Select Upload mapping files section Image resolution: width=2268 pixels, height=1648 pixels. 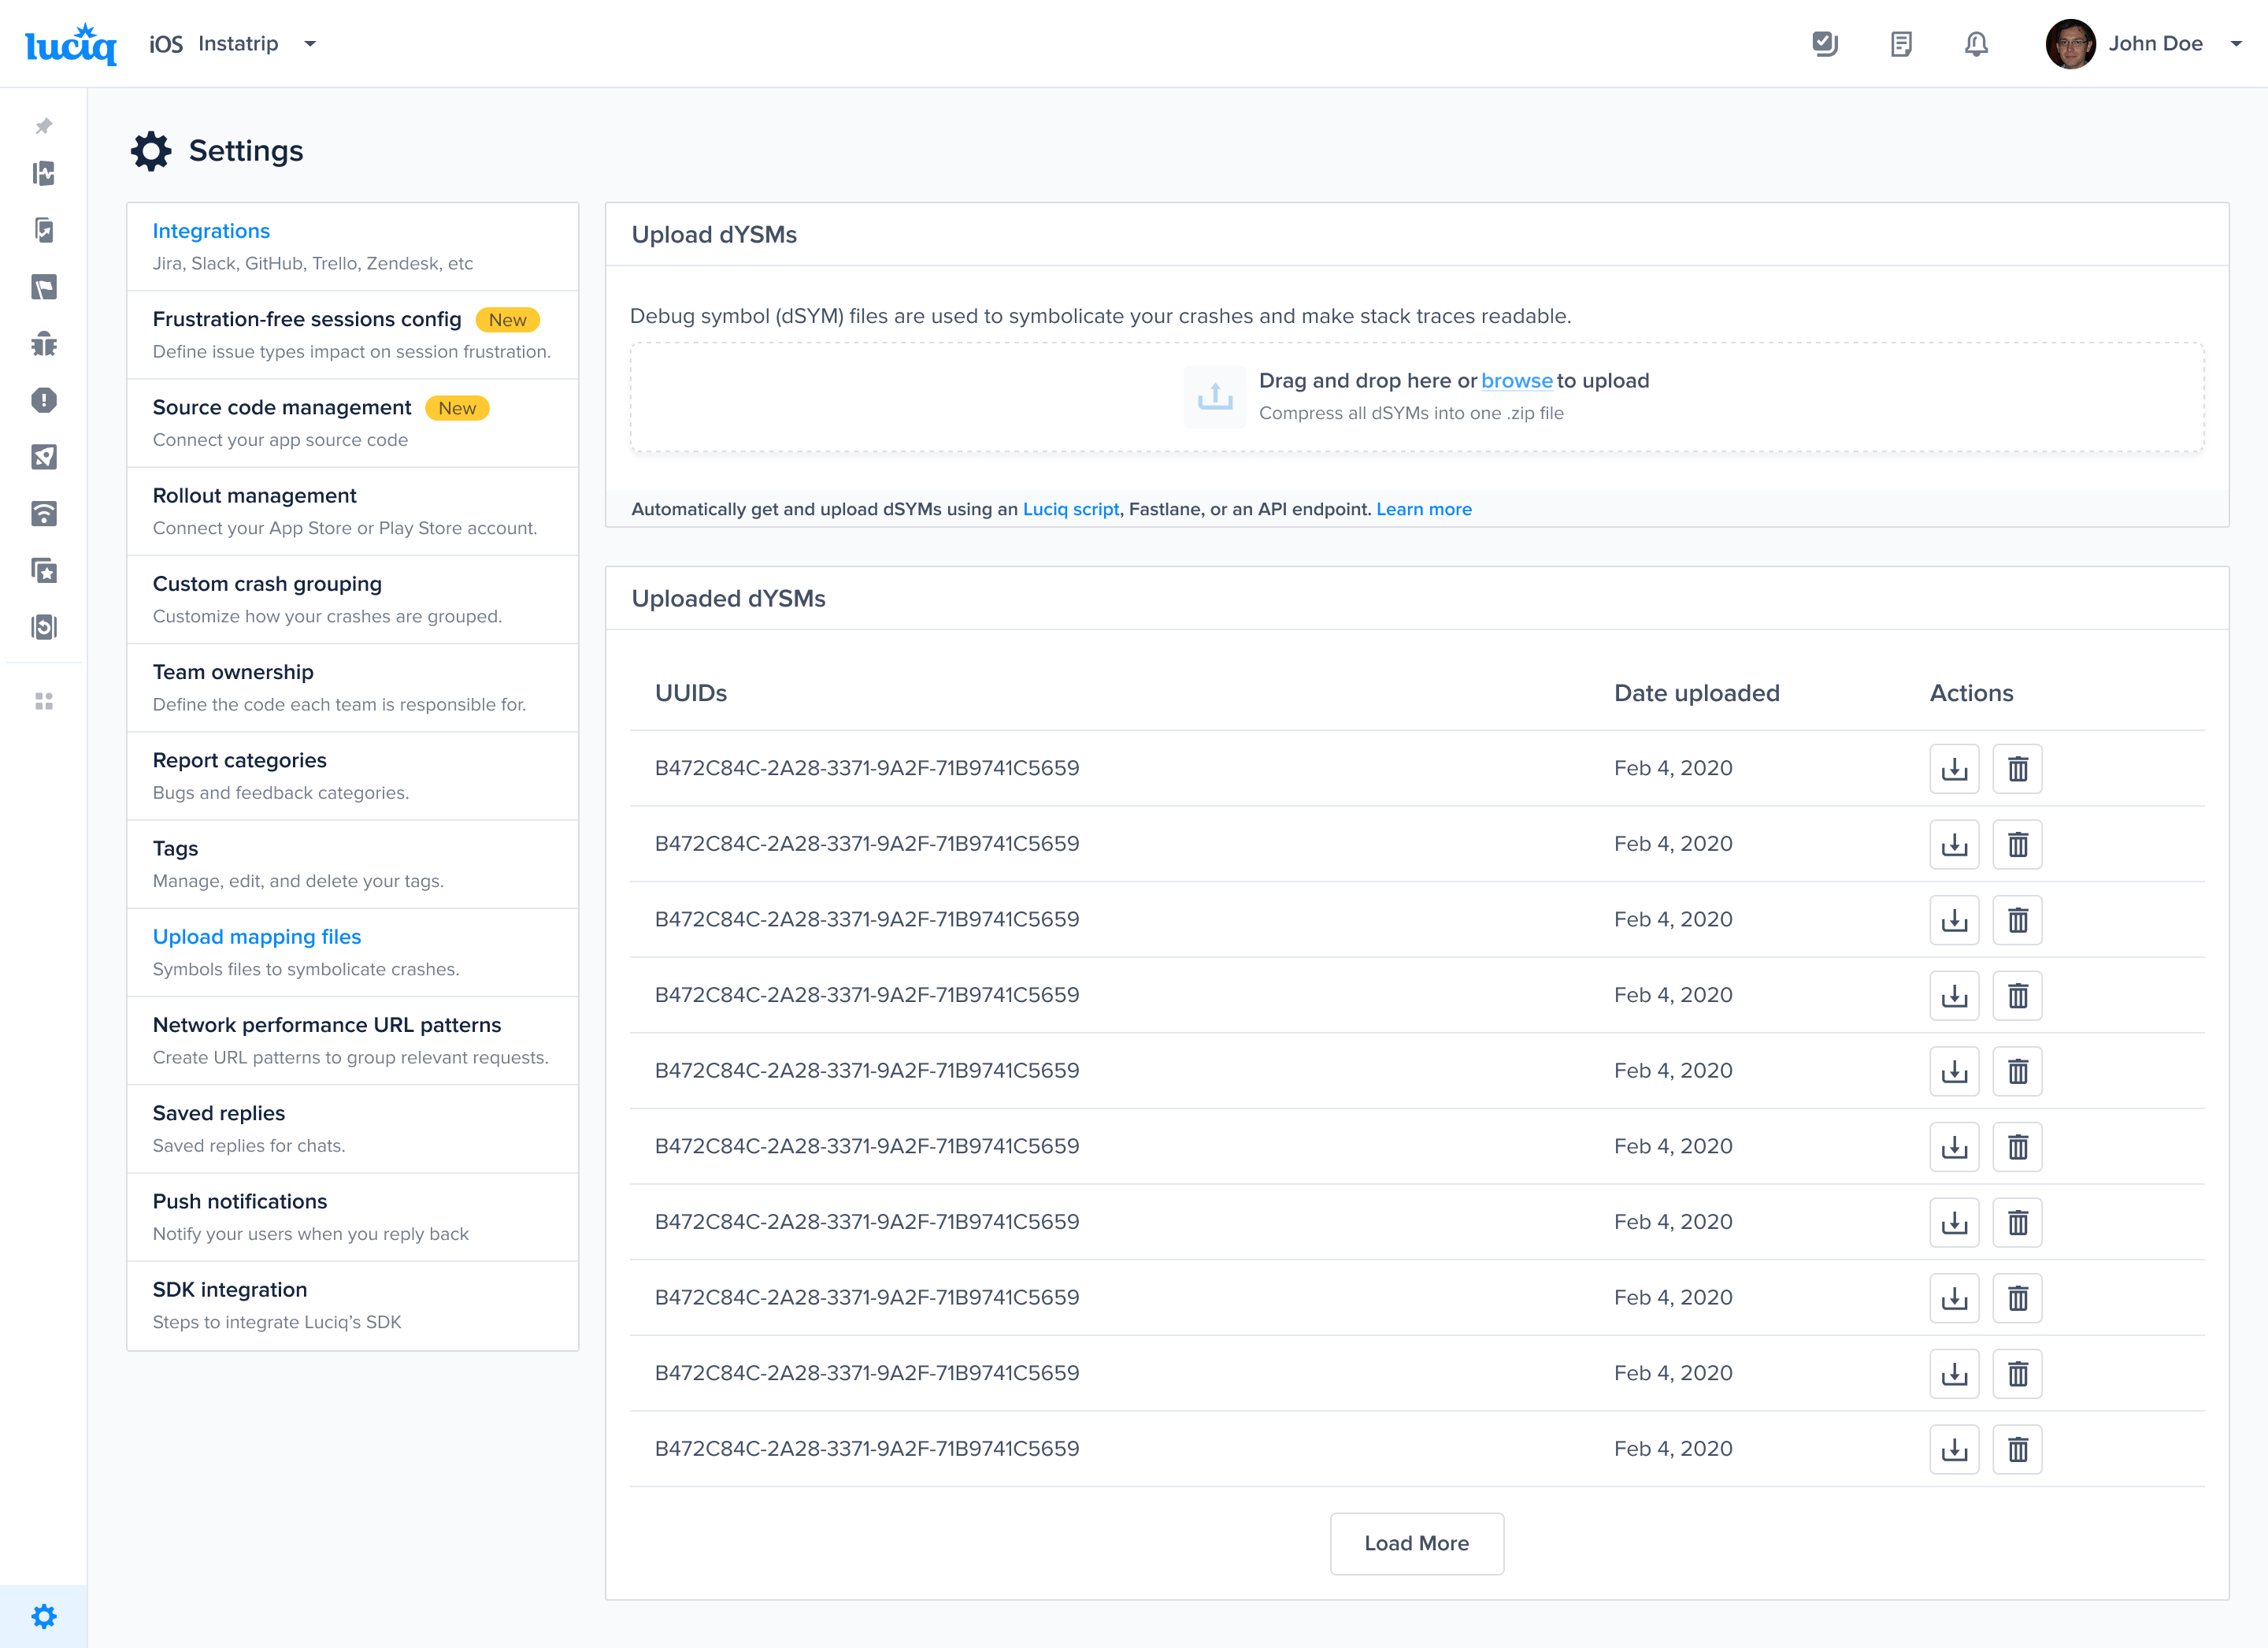tap(353, 952)
